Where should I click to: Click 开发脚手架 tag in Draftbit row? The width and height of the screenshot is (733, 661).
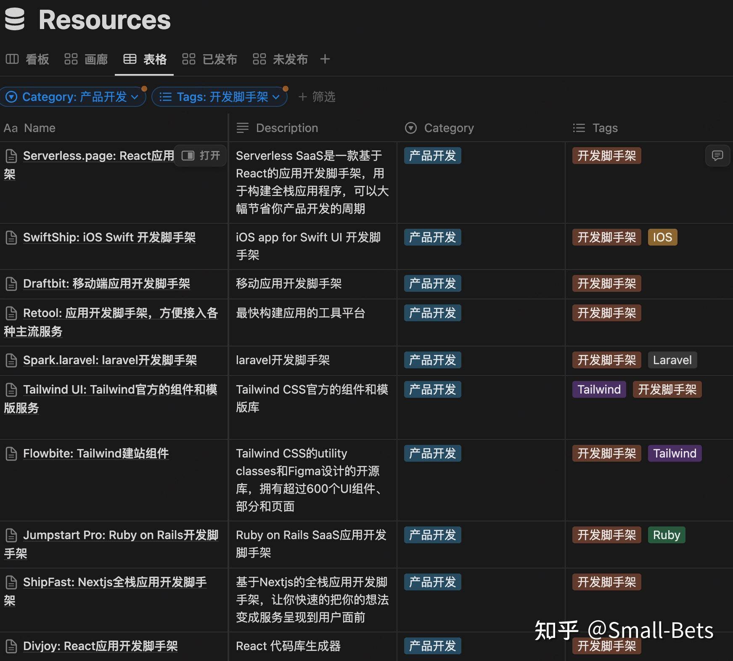pyautogui.click(x=606, y=283)
